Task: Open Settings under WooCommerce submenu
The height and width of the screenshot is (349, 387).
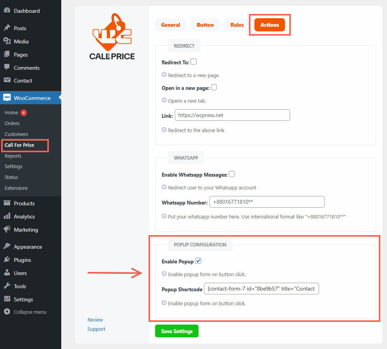Action: 14,167
